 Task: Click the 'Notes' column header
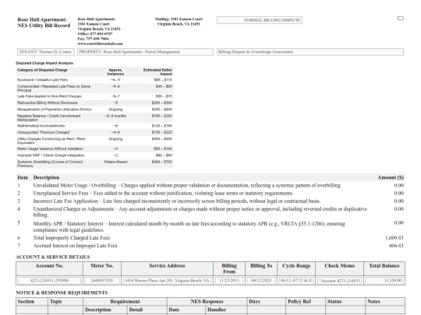tap(373, 301)
